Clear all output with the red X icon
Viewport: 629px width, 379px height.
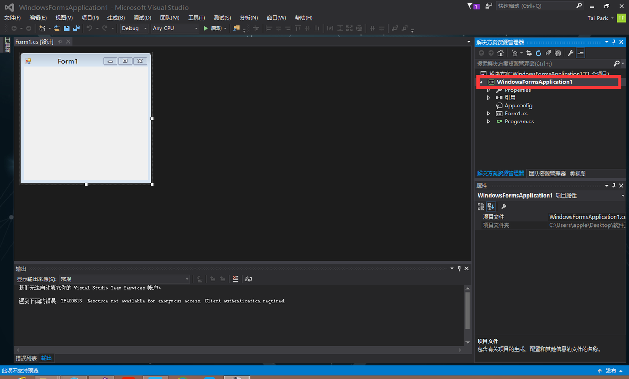click(236, 279)
